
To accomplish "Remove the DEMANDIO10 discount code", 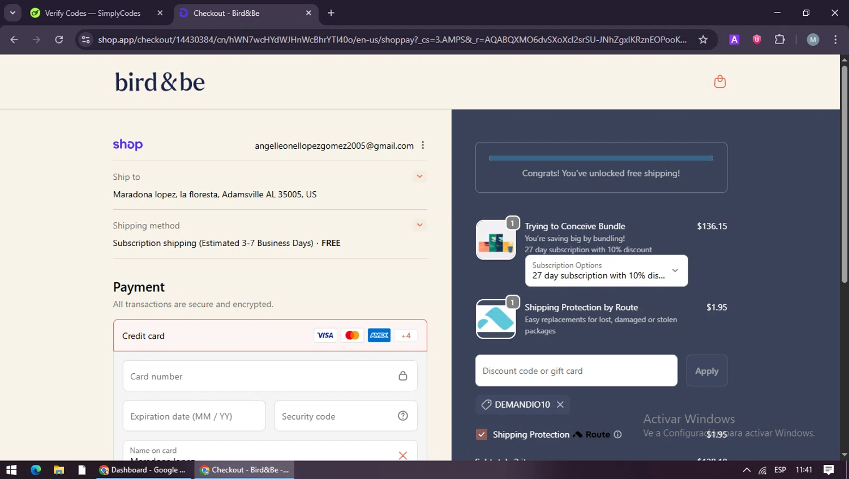I will [560, 404].
